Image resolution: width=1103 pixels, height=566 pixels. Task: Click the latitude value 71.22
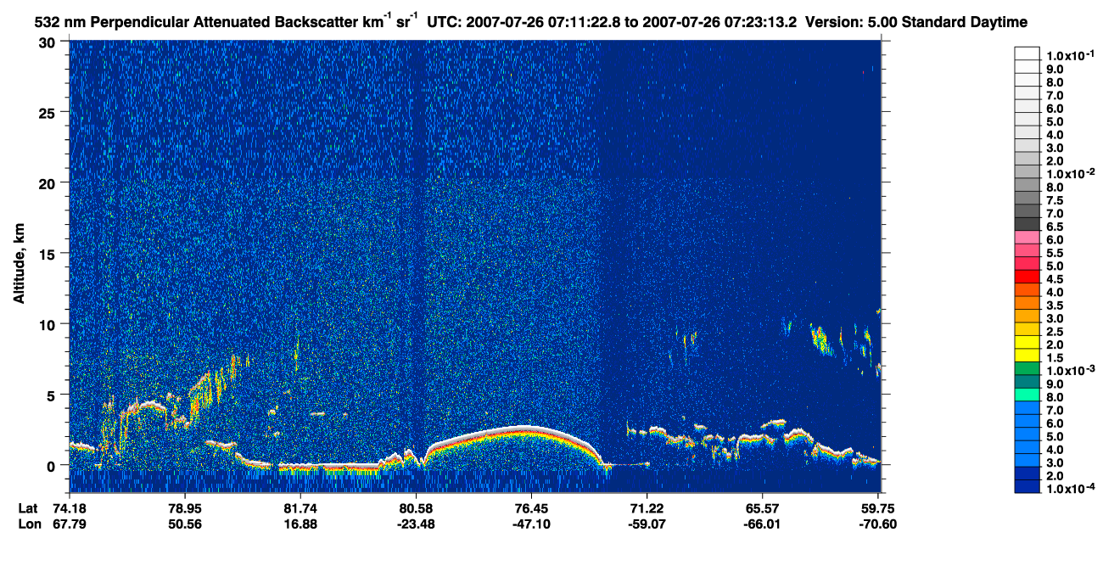647,507
